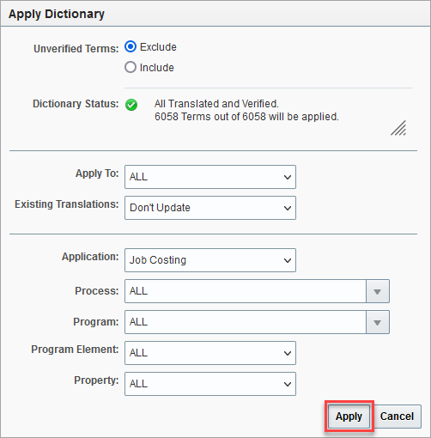Click the Exclude radio label text
The image size is (431, 438).
[158, 47]
